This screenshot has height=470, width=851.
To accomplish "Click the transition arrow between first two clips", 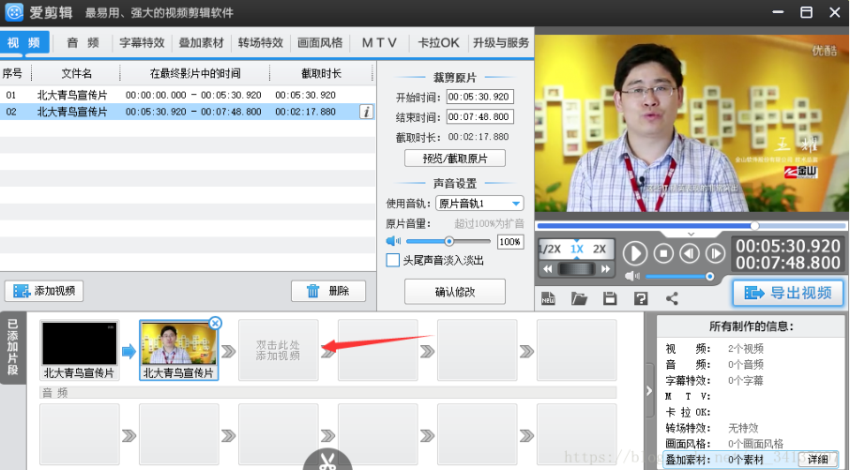I will tap(129, 351).
